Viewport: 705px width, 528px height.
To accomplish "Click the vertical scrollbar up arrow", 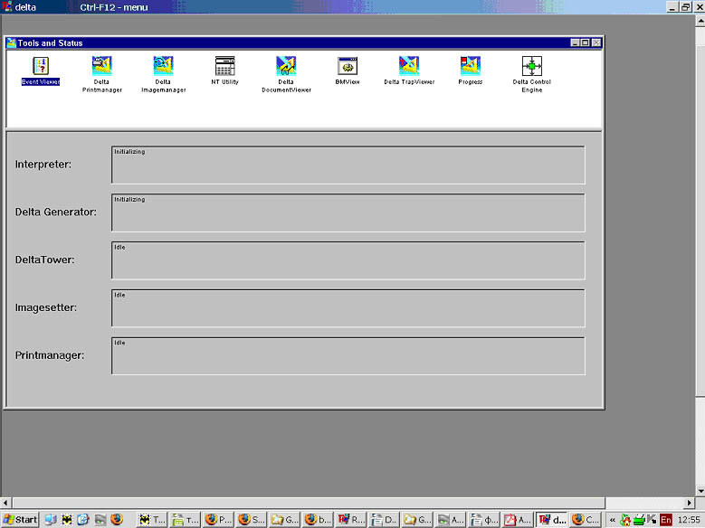I will (700, 21).
